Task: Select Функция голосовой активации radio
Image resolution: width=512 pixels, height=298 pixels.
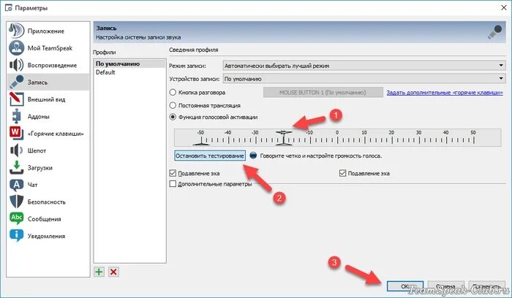Action: (173, 117)
